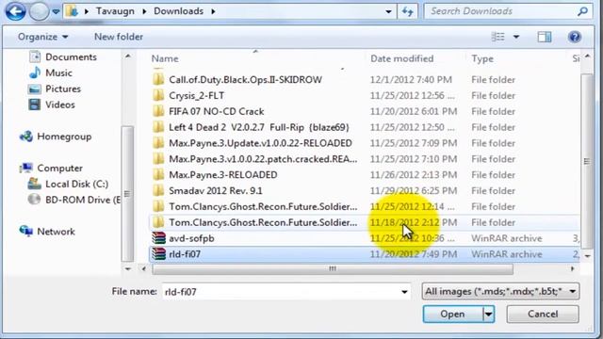Open BD-ROM Drive in sidebar
Screen dimensions: 603x339
(x=83, y=200)
